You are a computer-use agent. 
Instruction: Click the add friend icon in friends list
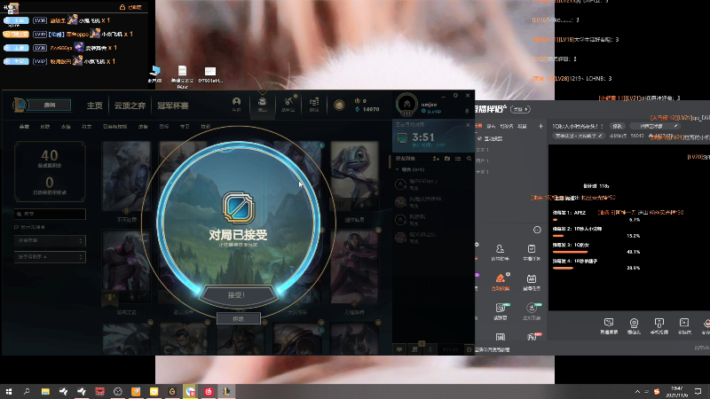point(436,159)
